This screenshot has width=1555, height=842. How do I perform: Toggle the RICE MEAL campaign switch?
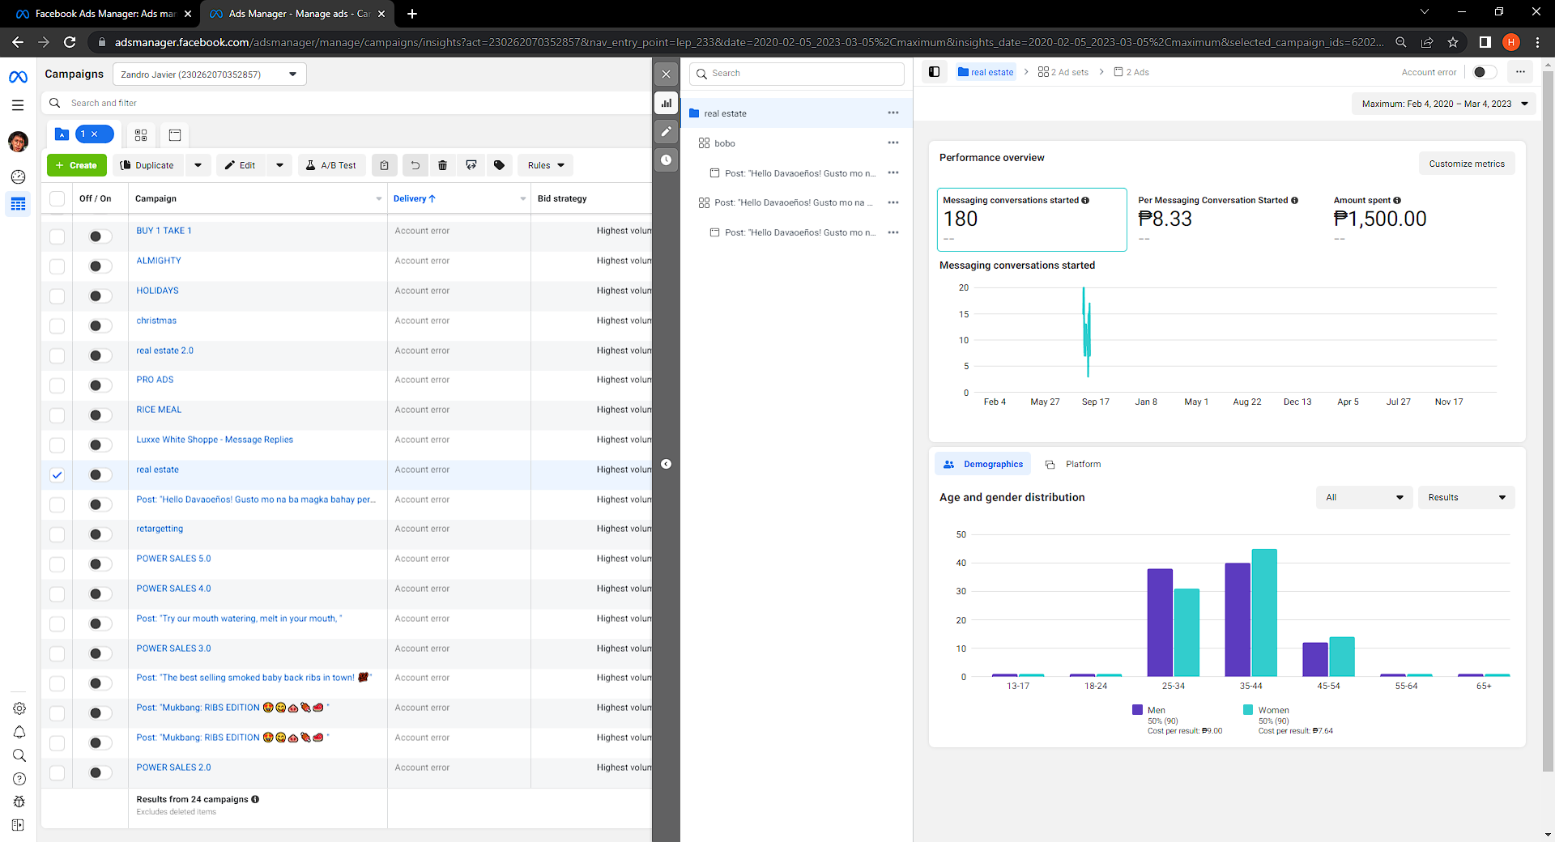(100, 415)
